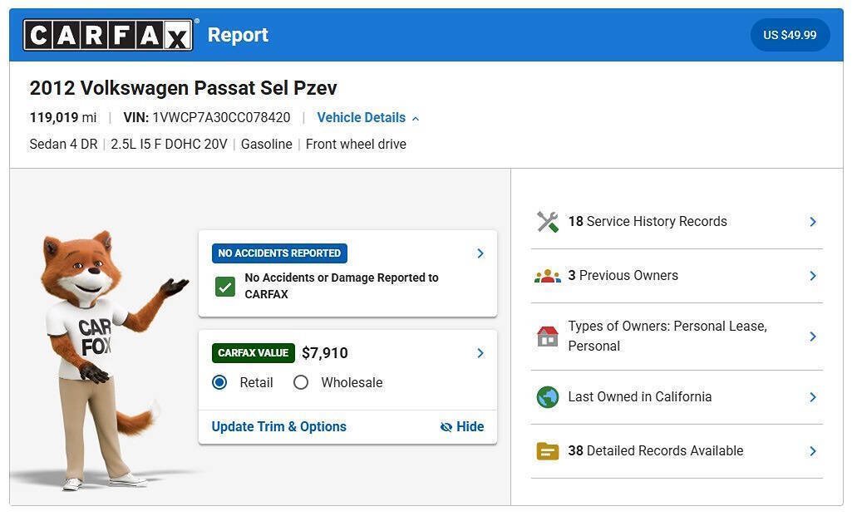Click the Report header text
The image size is (857, 516).
[x=238, y=35]
